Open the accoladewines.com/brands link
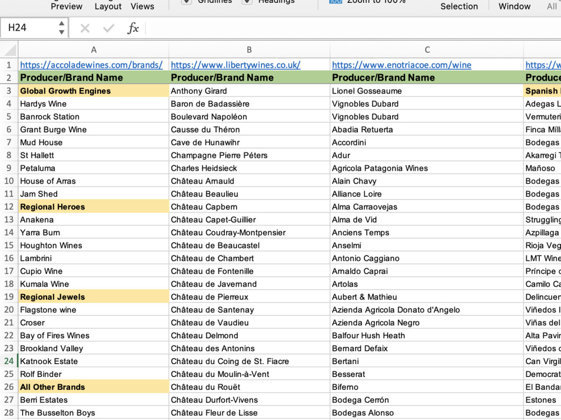Image resolution: width=561 pixels, height=420 pixels. (x=91, y=64)
